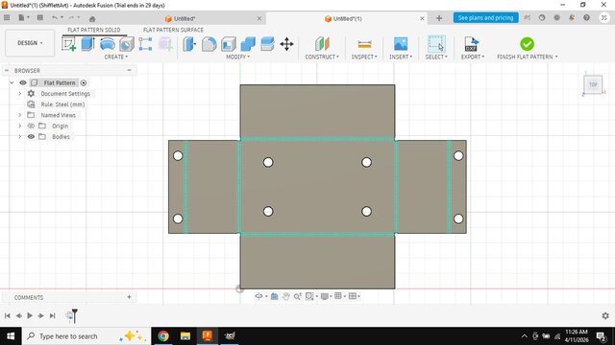Open the SELECT dropdown menu
The width and height of the screenshot is (615, 345).
[x=436, y=57]
